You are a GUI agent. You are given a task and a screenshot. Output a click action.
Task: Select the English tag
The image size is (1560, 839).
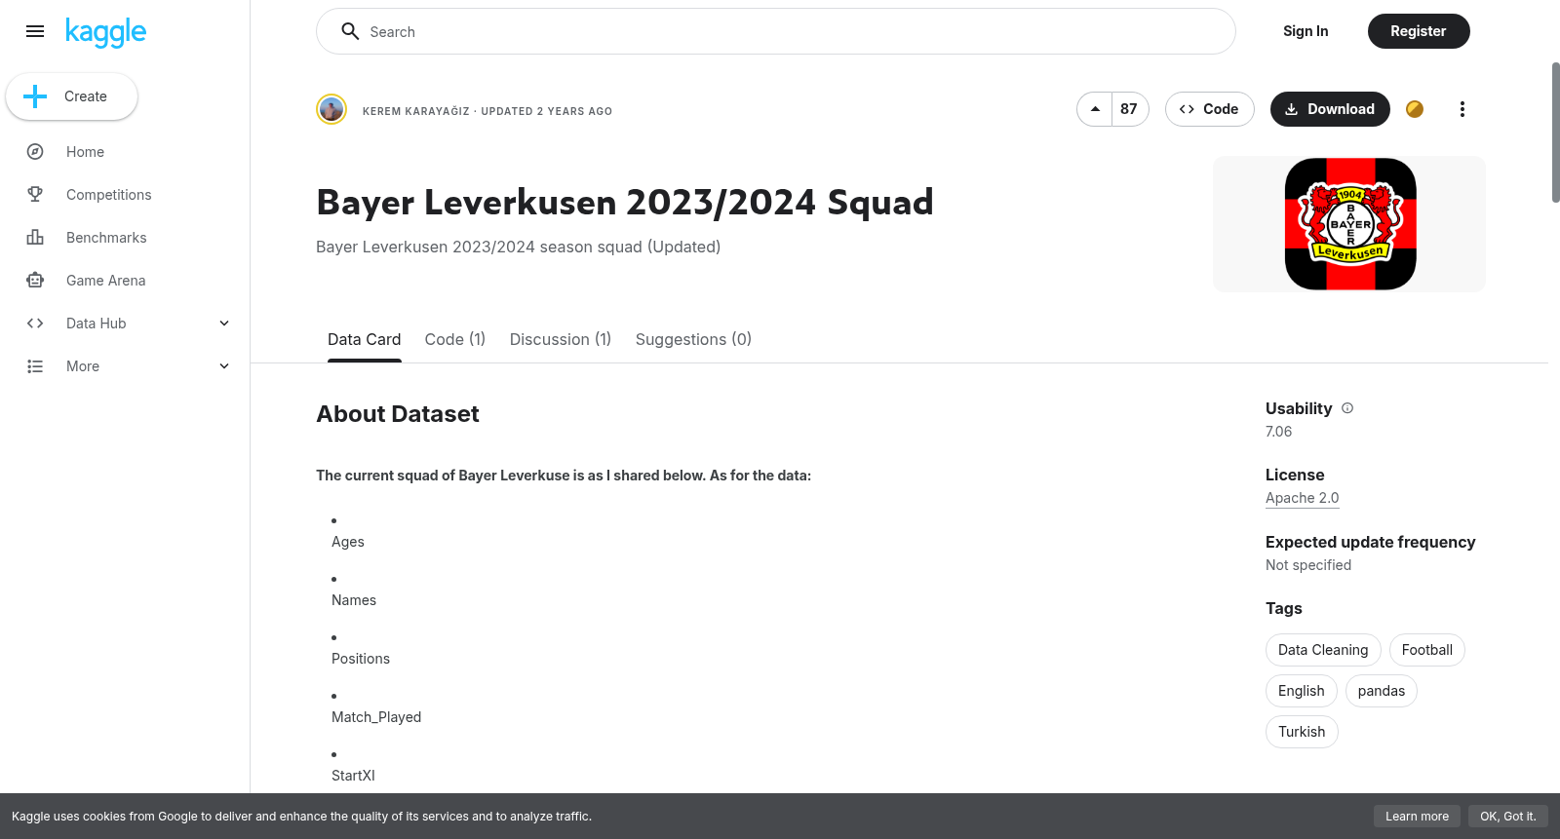[x=1302, y=691]
